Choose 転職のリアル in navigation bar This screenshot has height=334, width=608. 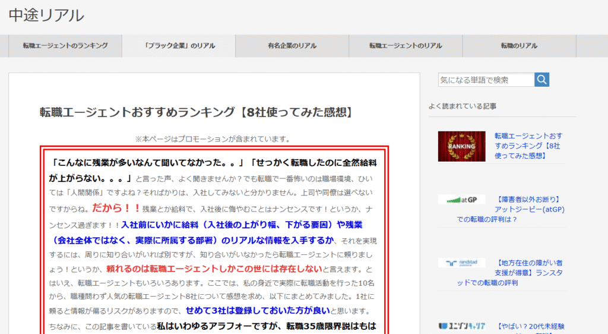coord(518,46)
